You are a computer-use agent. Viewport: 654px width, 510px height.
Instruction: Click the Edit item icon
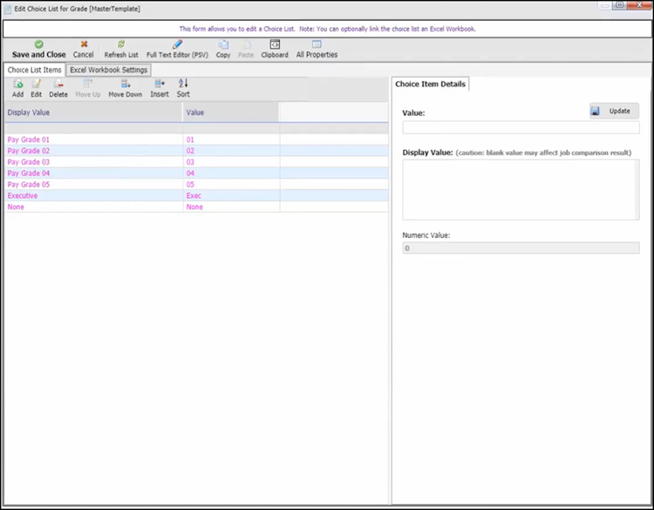[37, 85]
